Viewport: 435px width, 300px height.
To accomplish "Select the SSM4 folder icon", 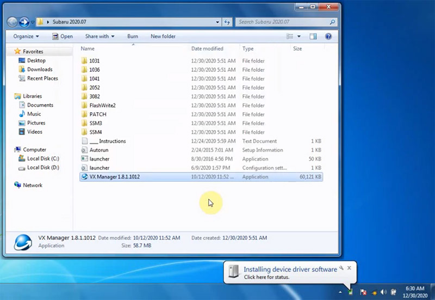I will coord(84,132).
